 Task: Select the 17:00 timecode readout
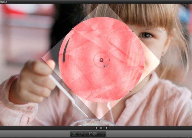pos(93,134)
